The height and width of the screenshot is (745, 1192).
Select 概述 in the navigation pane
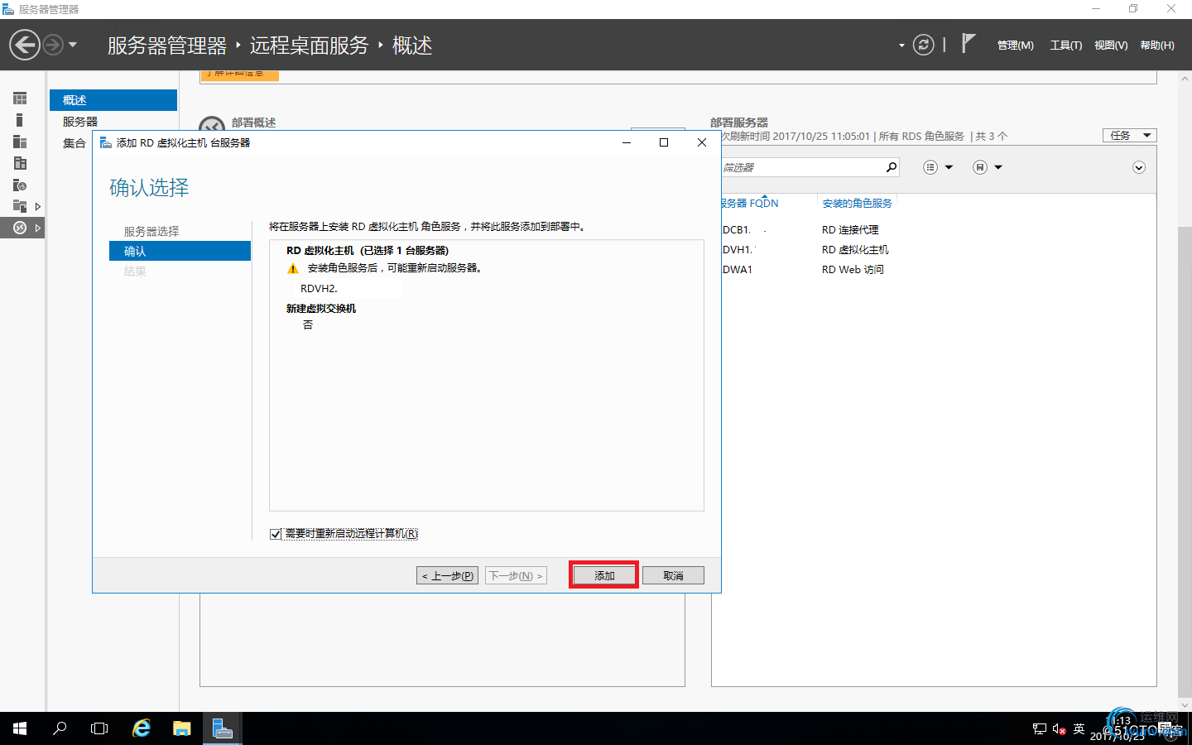(x=113, y=100)
